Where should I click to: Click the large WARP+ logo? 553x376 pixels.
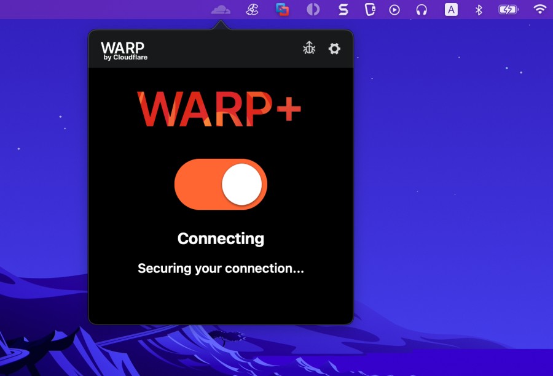click(219, 109)
